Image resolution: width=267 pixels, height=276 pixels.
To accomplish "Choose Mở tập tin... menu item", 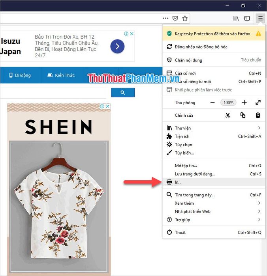I will tap(214, 166).
